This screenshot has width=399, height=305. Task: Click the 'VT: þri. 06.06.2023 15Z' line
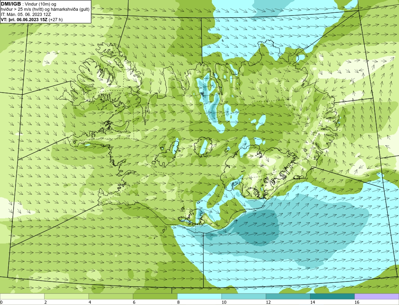[32, 19]
